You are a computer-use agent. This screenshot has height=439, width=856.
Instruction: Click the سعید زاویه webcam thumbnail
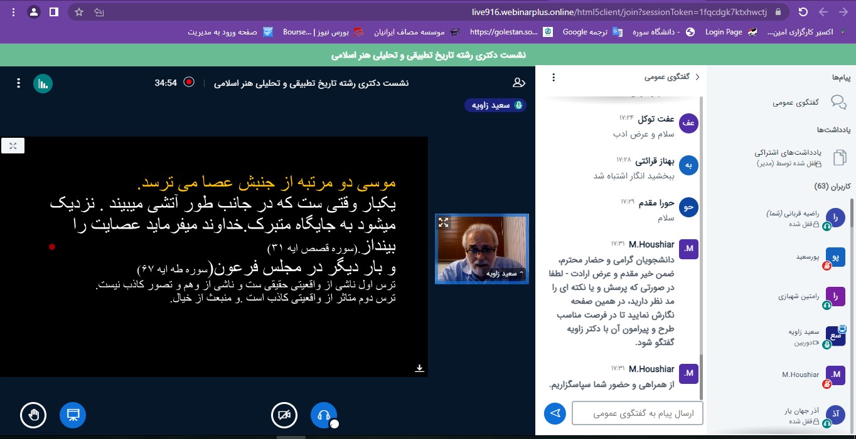482,248
